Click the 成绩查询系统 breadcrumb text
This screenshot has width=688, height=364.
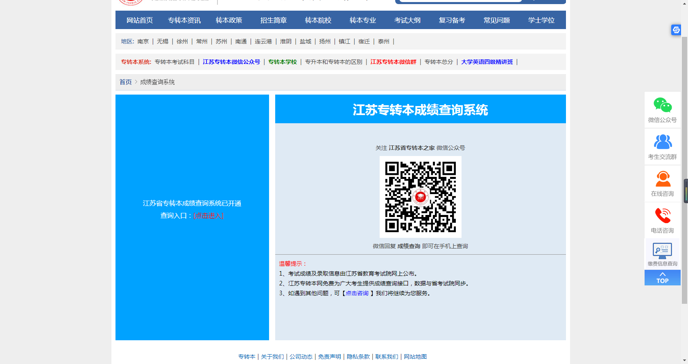(x=157, y=82)
